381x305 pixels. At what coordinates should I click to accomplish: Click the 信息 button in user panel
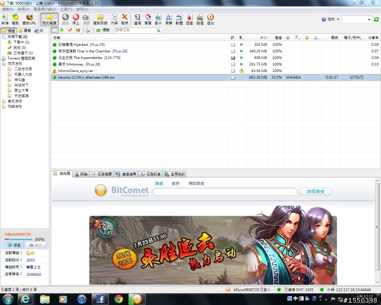[x=13, y=245]
